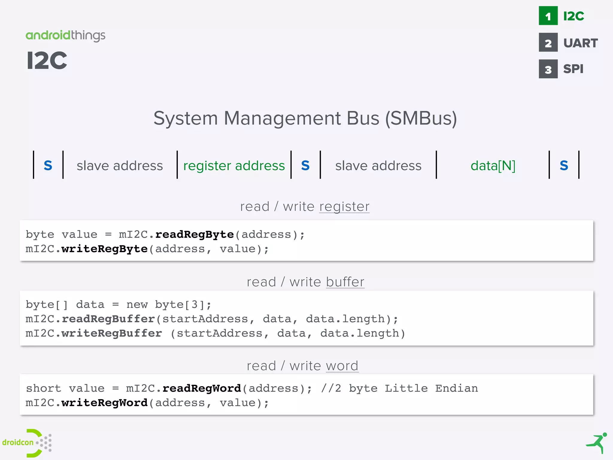Click the underlined register link
The width and height of the screenshot is (613, 460).
344,207
